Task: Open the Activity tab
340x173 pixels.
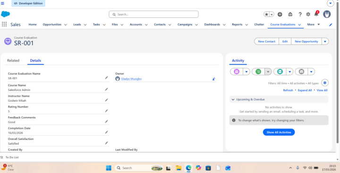Action: point(238,60)
